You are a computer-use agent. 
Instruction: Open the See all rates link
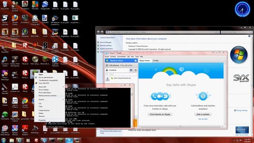(203, 119)
